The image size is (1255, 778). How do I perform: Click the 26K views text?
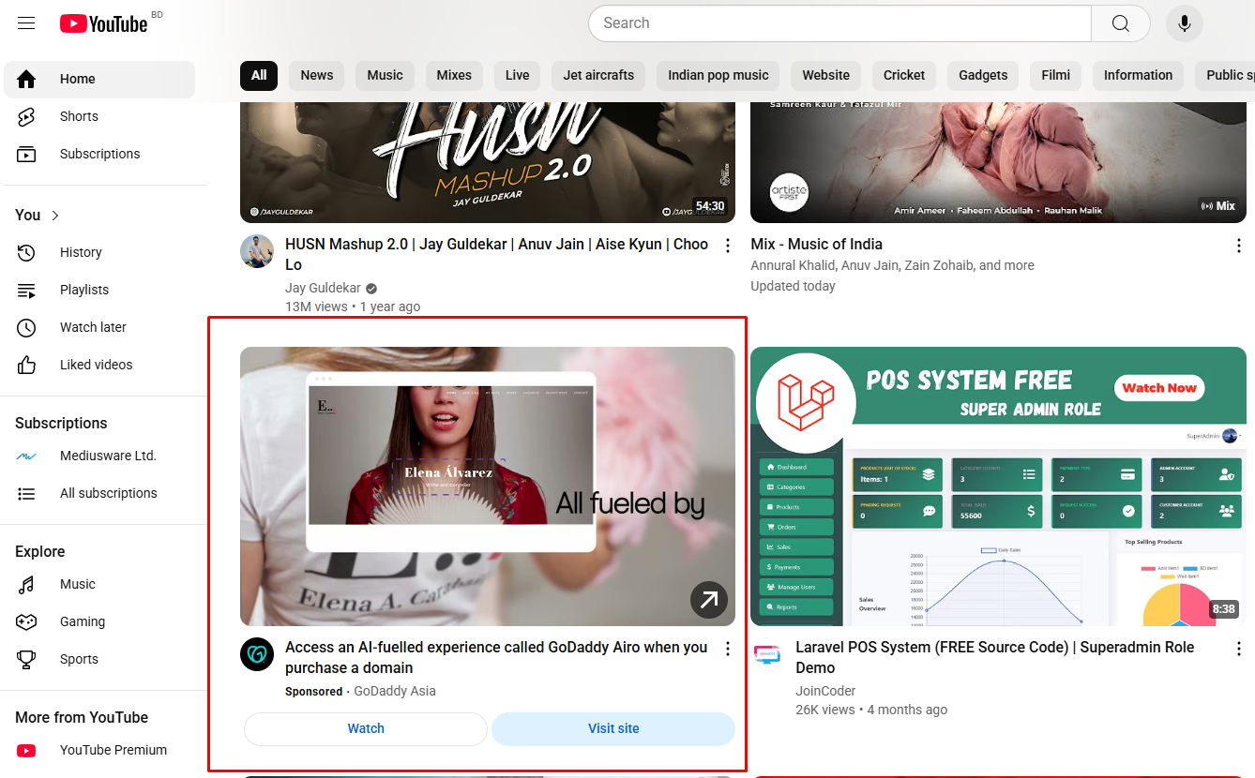pyautogui.click(x=825, y=711)
